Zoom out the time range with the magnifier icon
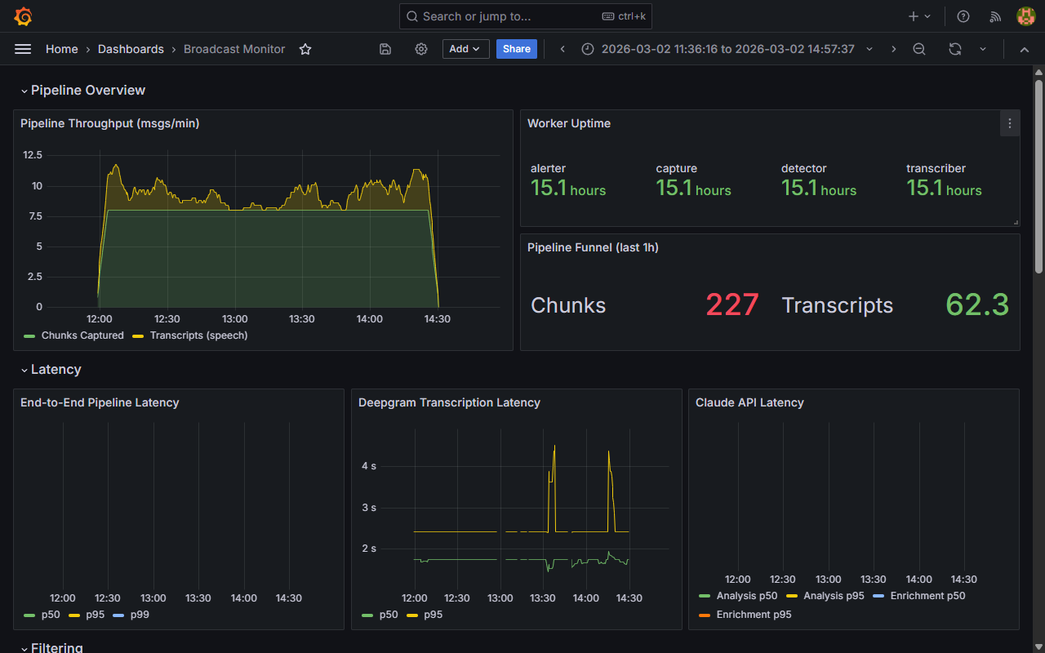The width and height of the screenshot is (1045, 653). pyautogui.click(x=919, y=49)
